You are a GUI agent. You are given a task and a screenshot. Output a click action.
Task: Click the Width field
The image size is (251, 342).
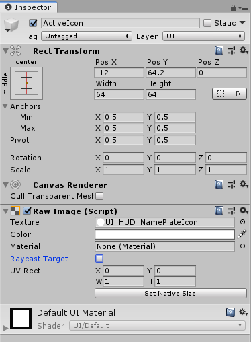coord(119,94)
